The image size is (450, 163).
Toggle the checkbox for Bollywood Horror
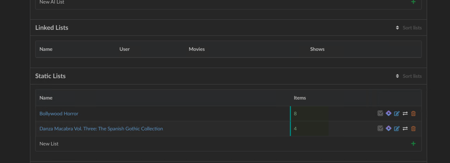tap(380, 113)
